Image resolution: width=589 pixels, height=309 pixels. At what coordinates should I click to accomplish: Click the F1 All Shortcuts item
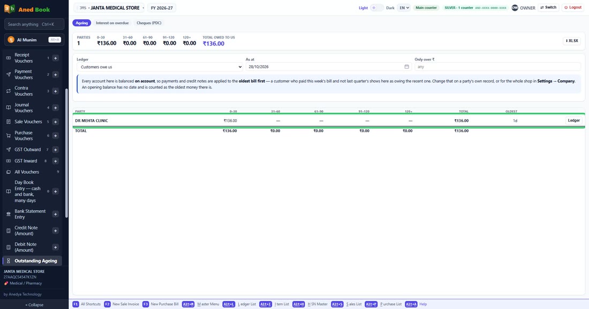[87, 304]
